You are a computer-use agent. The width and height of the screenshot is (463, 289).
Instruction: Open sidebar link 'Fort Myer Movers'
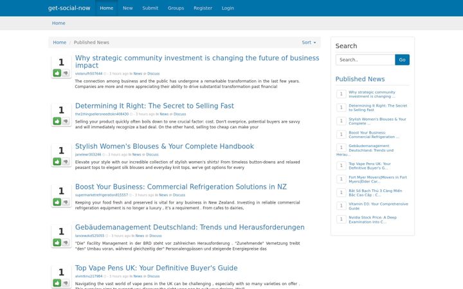pos(377,179)
